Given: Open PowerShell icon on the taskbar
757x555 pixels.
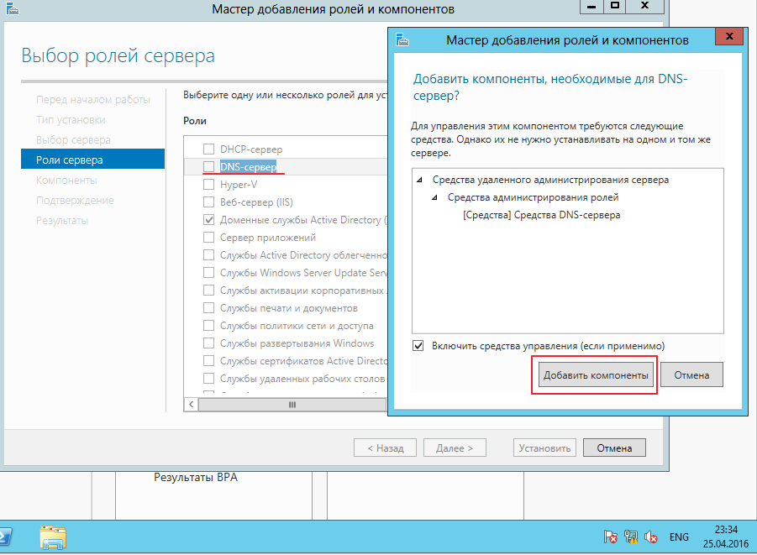Looking at the screenshot, I should 5,537.
